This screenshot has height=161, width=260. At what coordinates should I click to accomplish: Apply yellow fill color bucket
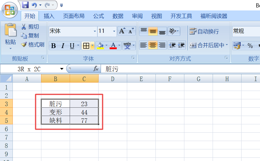pos(100,46)
